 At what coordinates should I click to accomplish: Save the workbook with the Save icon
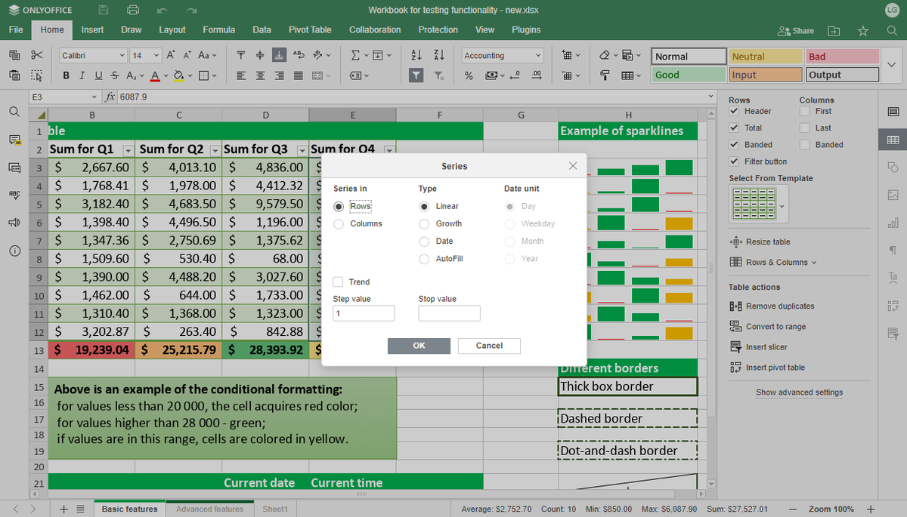[x=104, y=10]
